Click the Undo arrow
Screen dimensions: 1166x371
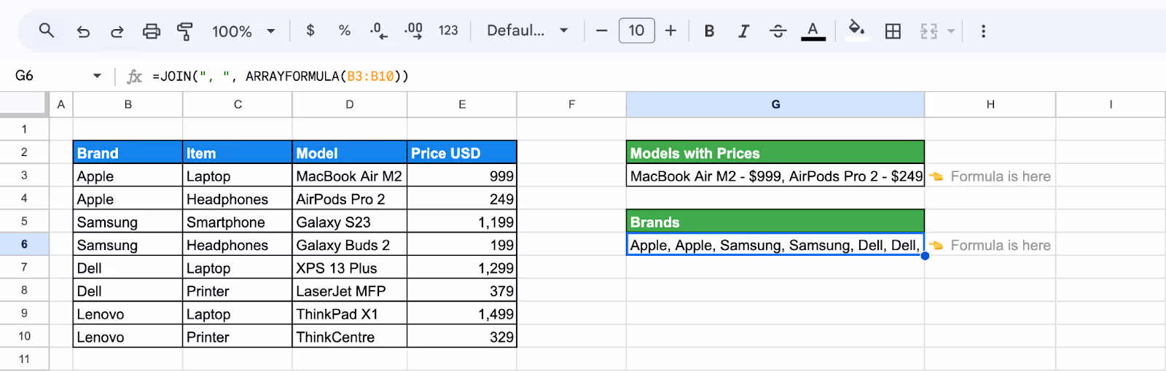83,31
